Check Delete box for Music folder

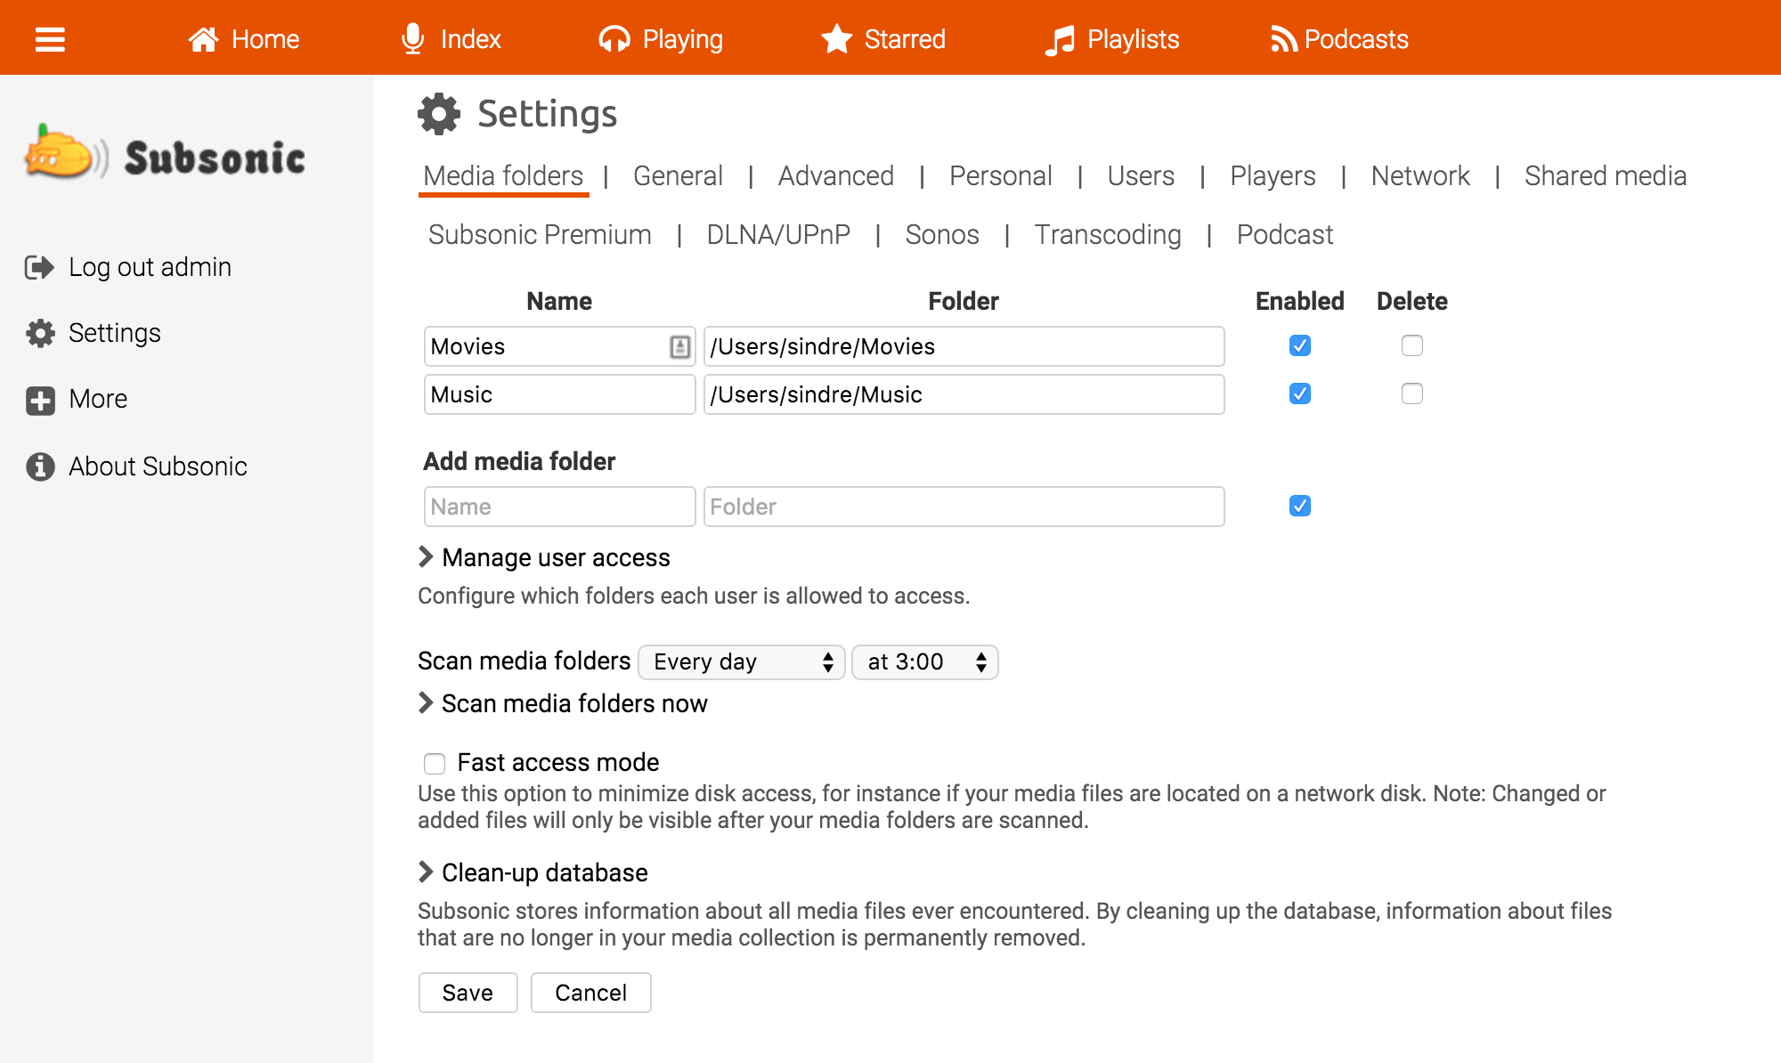(1411, 394)
